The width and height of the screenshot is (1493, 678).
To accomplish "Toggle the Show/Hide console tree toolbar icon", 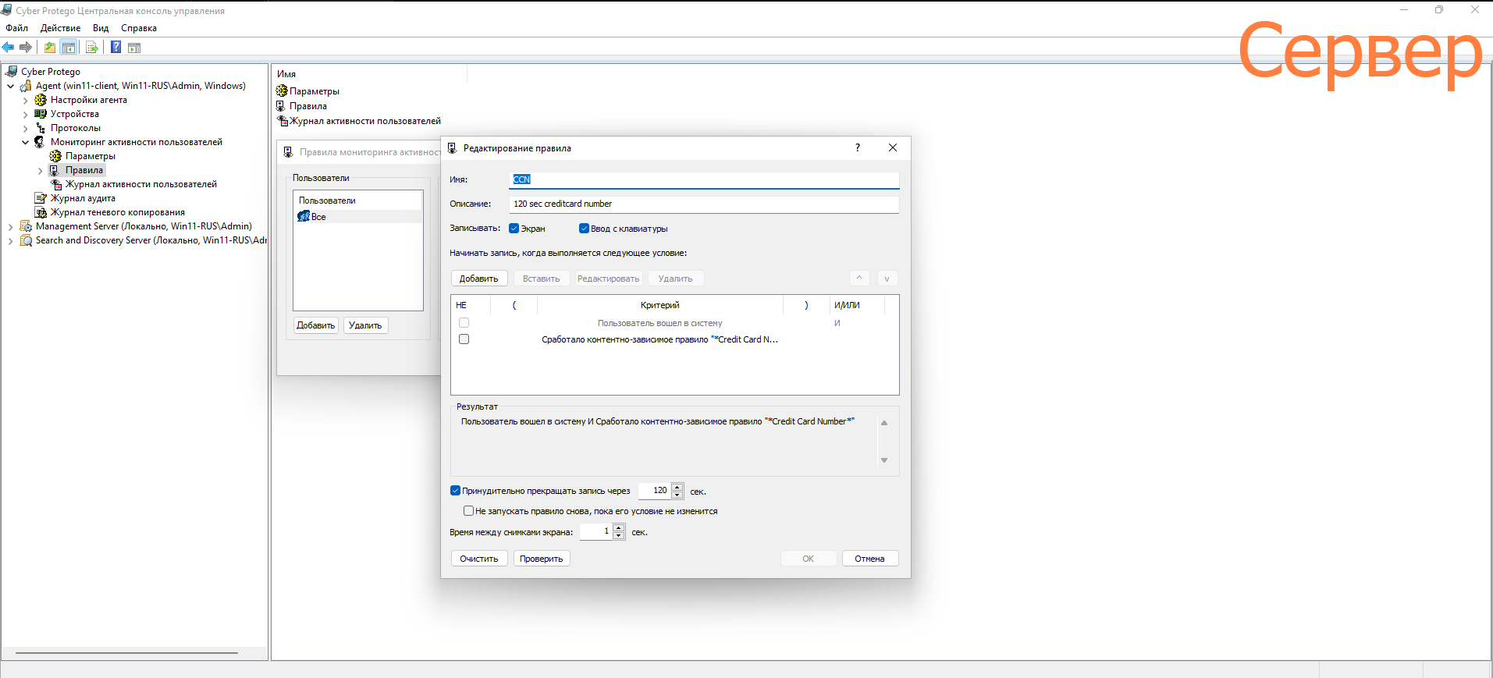I will (69, 48).
